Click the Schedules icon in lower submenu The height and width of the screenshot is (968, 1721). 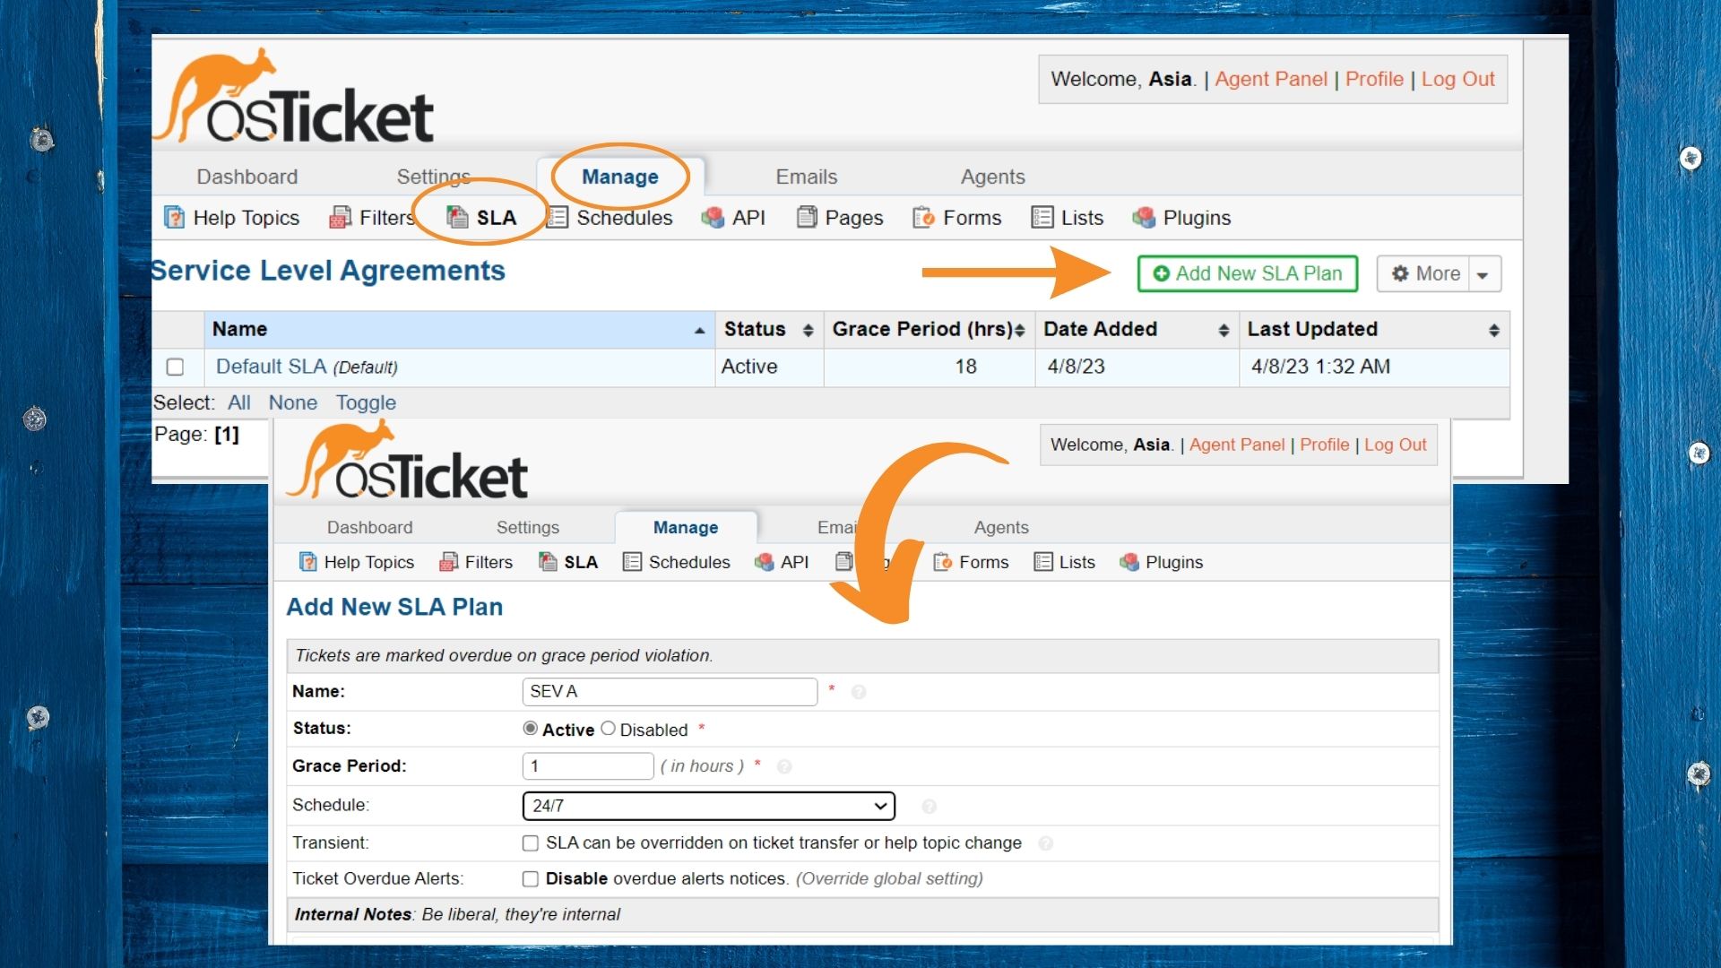(632, 562)
